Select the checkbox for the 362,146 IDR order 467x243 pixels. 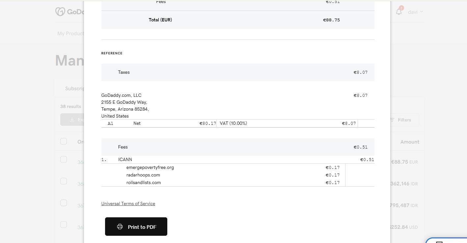coord(64,181)
